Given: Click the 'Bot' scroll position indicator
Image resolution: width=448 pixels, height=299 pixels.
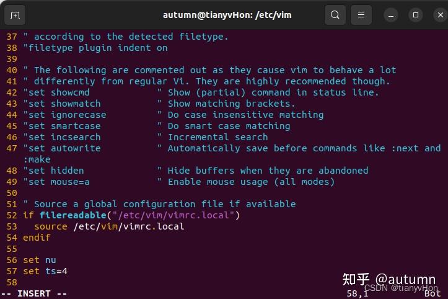Looking at the screenshot, I should click(x=433, y=293).
